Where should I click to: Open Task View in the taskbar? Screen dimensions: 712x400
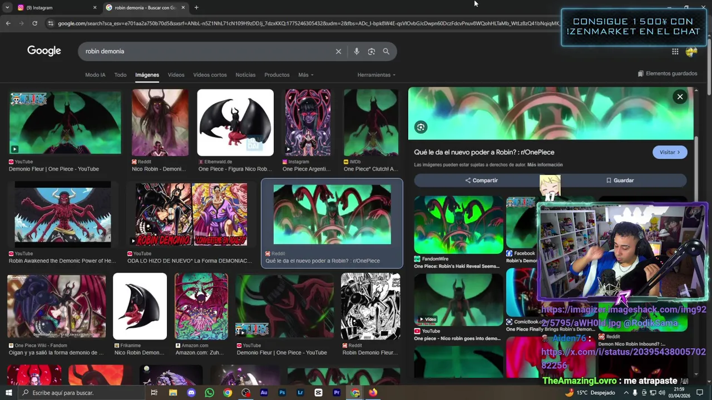[154, 393]
